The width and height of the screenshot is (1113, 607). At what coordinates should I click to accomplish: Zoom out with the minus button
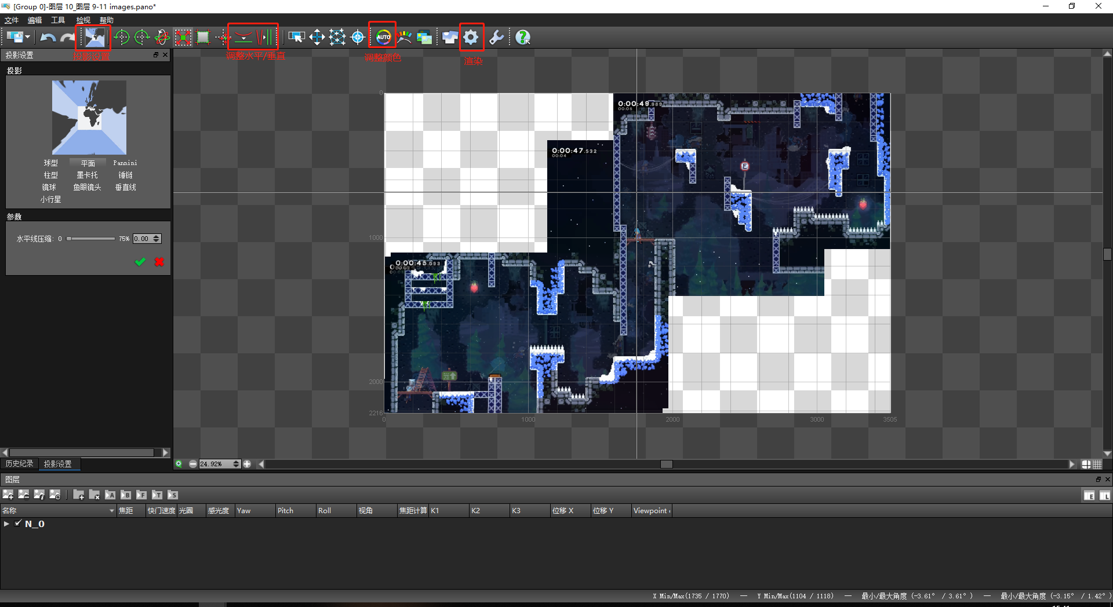tap(192, 464)
